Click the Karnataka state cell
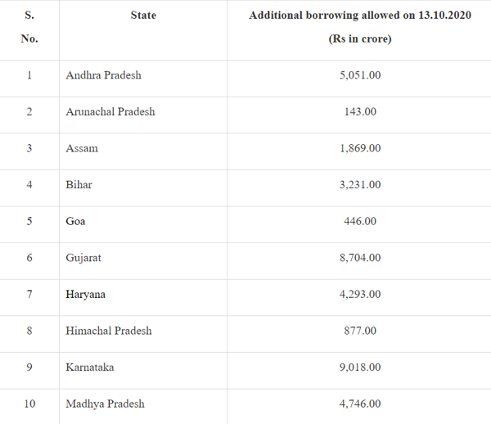The image size is (491, 424). (x=89, y=368)
